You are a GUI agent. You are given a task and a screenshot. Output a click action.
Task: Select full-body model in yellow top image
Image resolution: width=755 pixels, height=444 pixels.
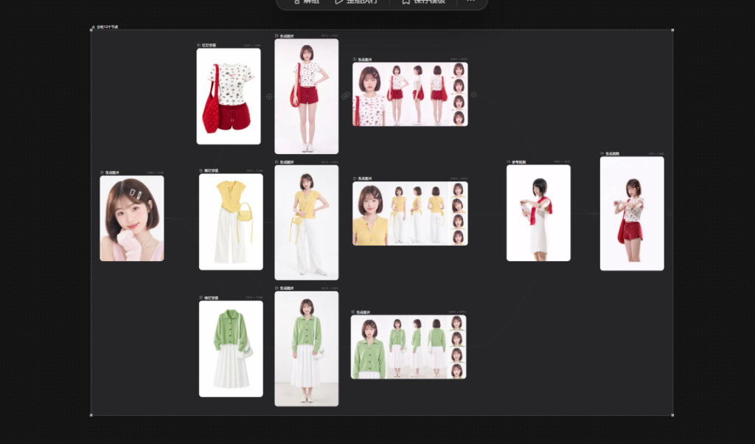[x=307, y=223]
